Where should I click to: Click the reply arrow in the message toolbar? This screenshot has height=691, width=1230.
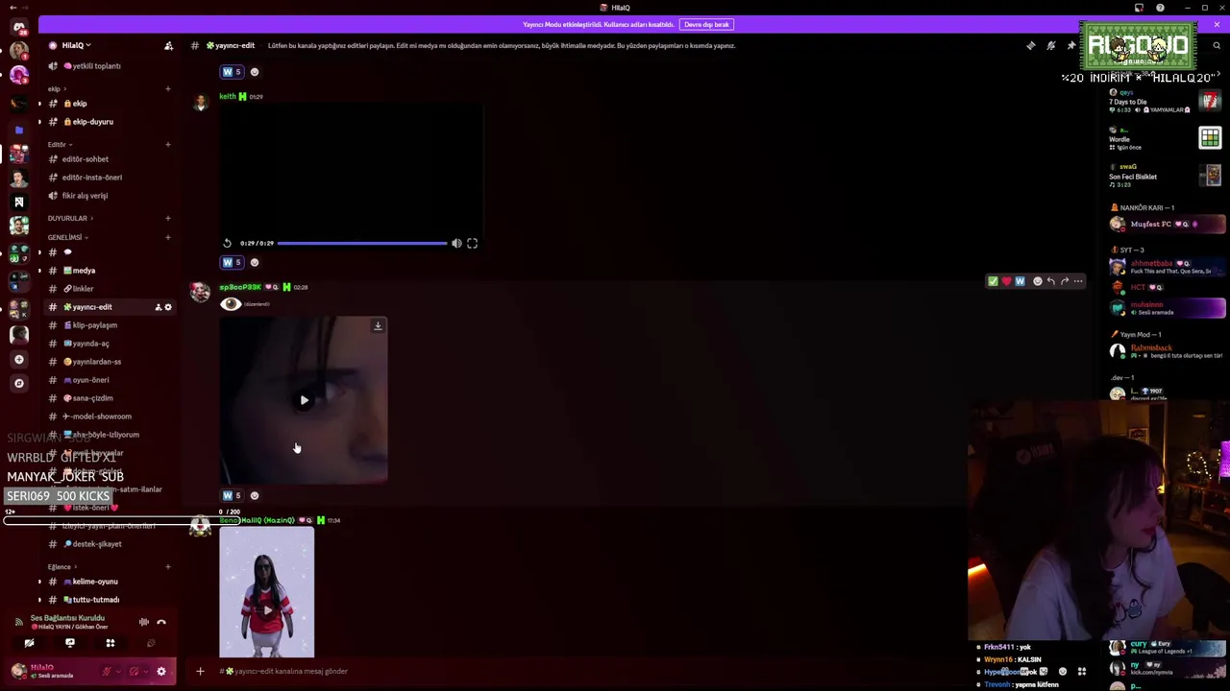[1050, 281]
